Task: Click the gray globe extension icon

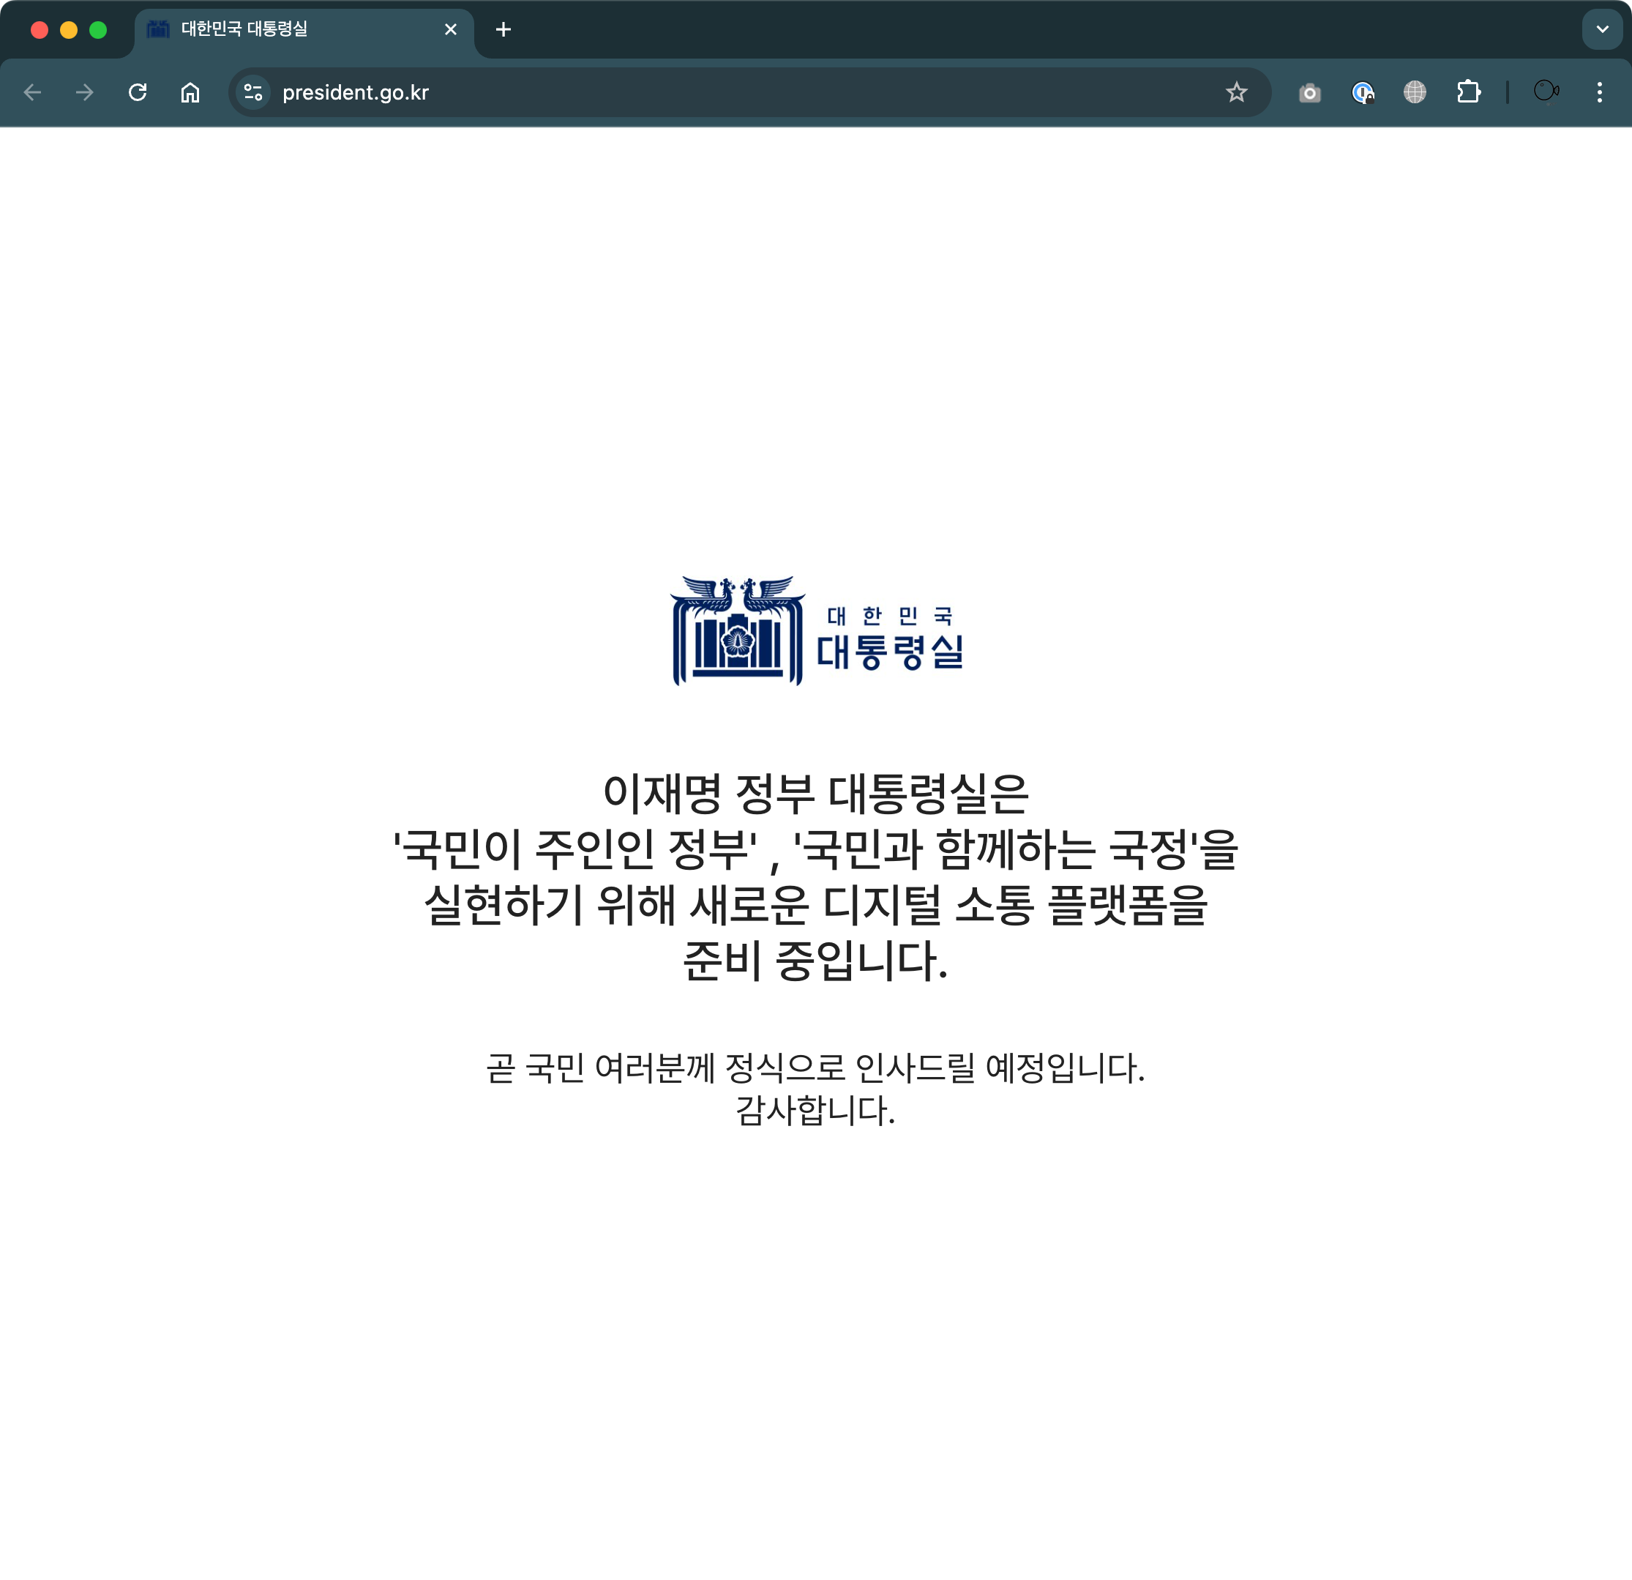Action: [1415, 92]
